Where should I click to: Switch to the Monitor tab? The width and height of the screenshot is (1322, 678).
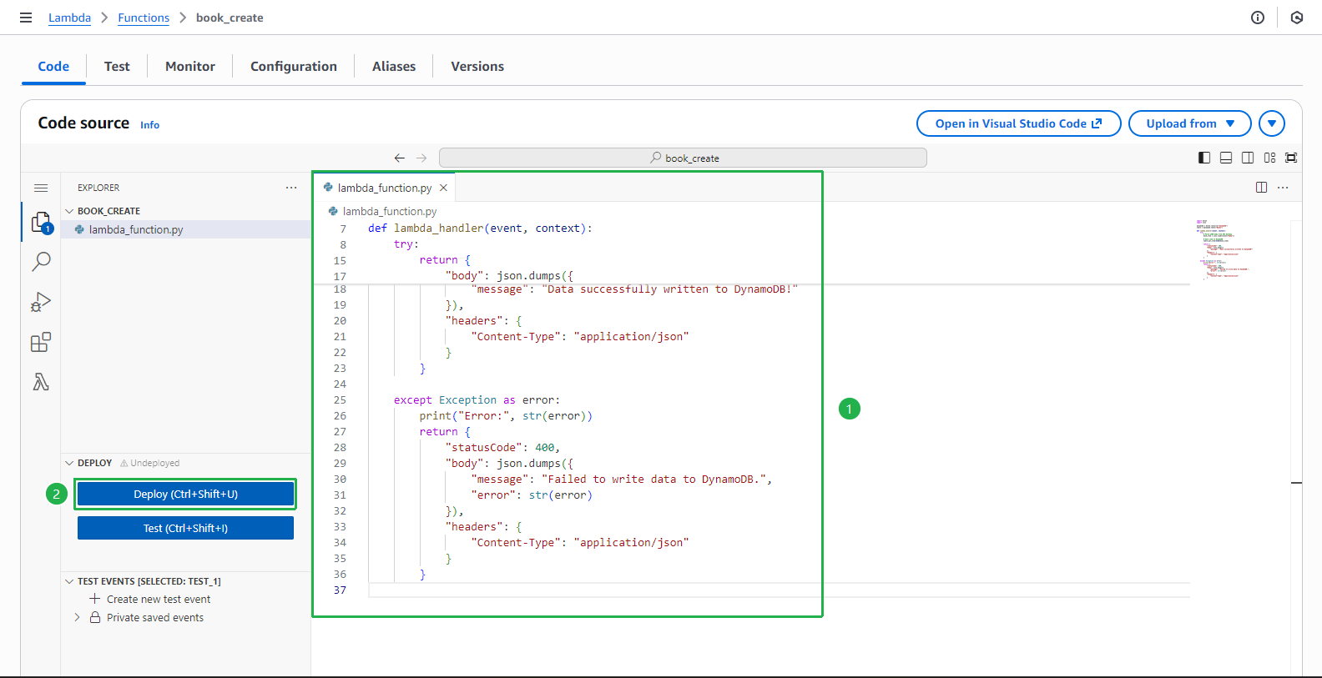(190, 67)
